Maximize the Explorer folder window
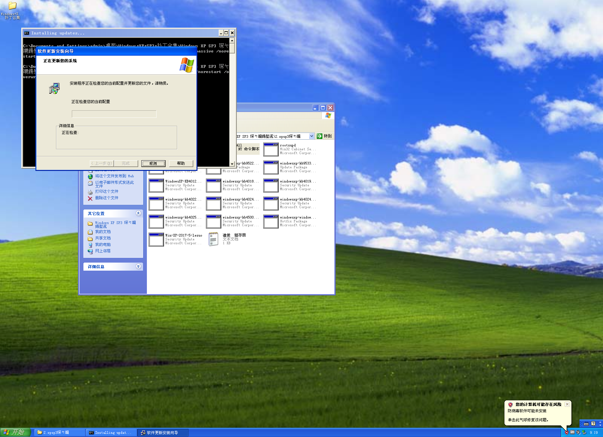Screen dimensions: 603x437 click(x=323, y=108)
